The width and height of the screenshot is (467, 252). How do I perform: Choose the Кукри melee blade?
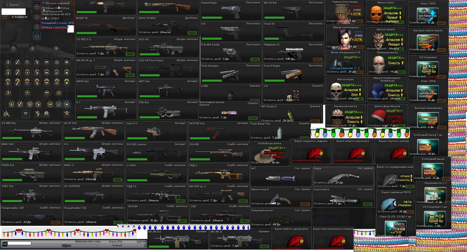[x=343, y=176]
